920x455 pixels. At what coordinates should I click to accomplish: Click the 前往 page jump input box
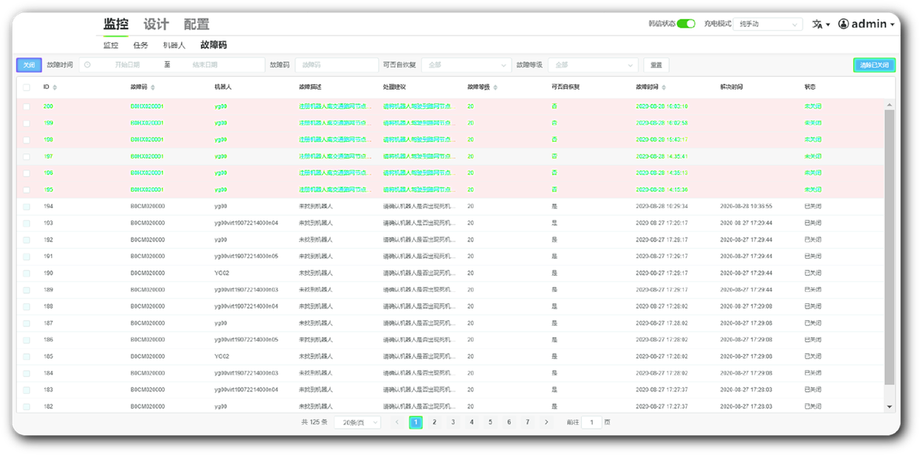pyautogui.click(x=591, y=422)
